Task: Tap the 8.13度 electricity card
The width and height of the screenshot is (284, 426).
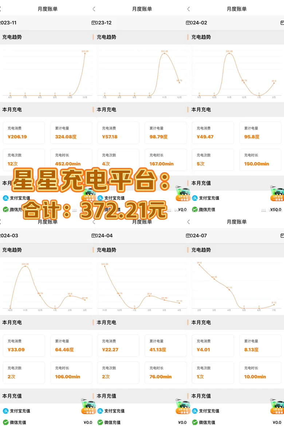Action: click(260, 346)
